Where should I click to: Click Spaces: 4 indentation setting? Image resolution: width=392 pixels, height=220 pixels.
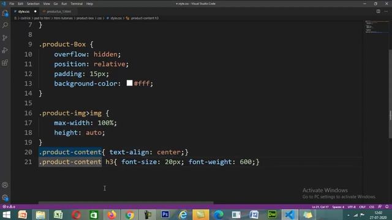[x=338, y=207]
